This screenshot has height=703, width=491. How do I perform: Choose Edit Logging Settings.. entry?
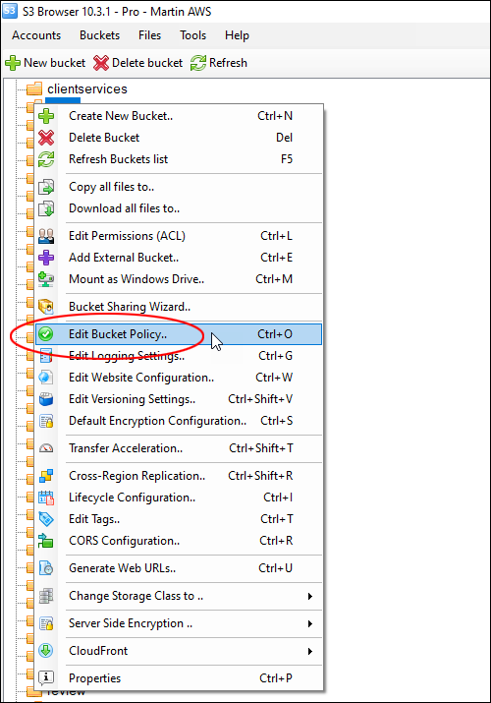[179, 356]
